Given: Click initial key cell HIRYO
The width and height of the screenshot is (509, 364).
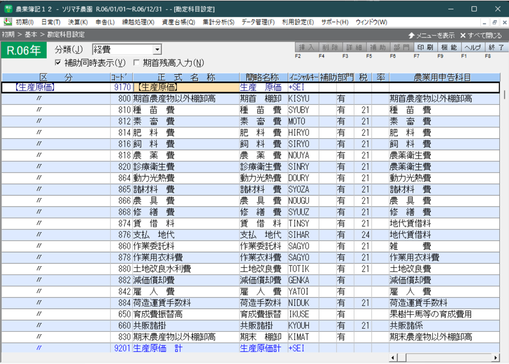Looking at the screenshot, I should point(303,133).
